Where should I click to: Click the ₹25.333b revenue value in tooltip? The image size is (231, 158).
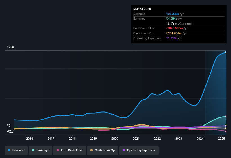[172, 14]
